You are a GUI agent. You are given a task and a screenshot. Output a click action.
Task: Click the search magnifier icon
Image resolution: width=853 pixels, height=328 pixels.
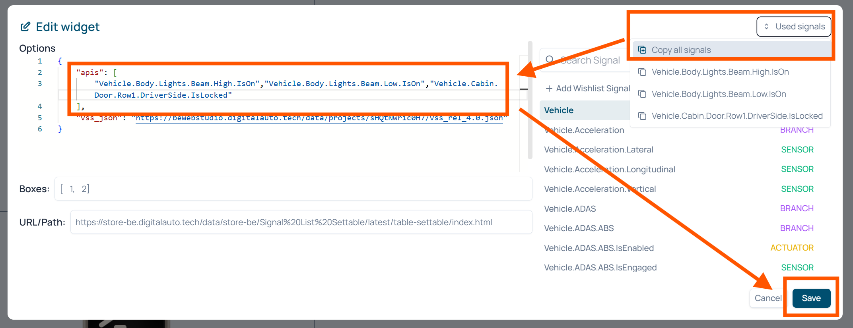[550, 60]
